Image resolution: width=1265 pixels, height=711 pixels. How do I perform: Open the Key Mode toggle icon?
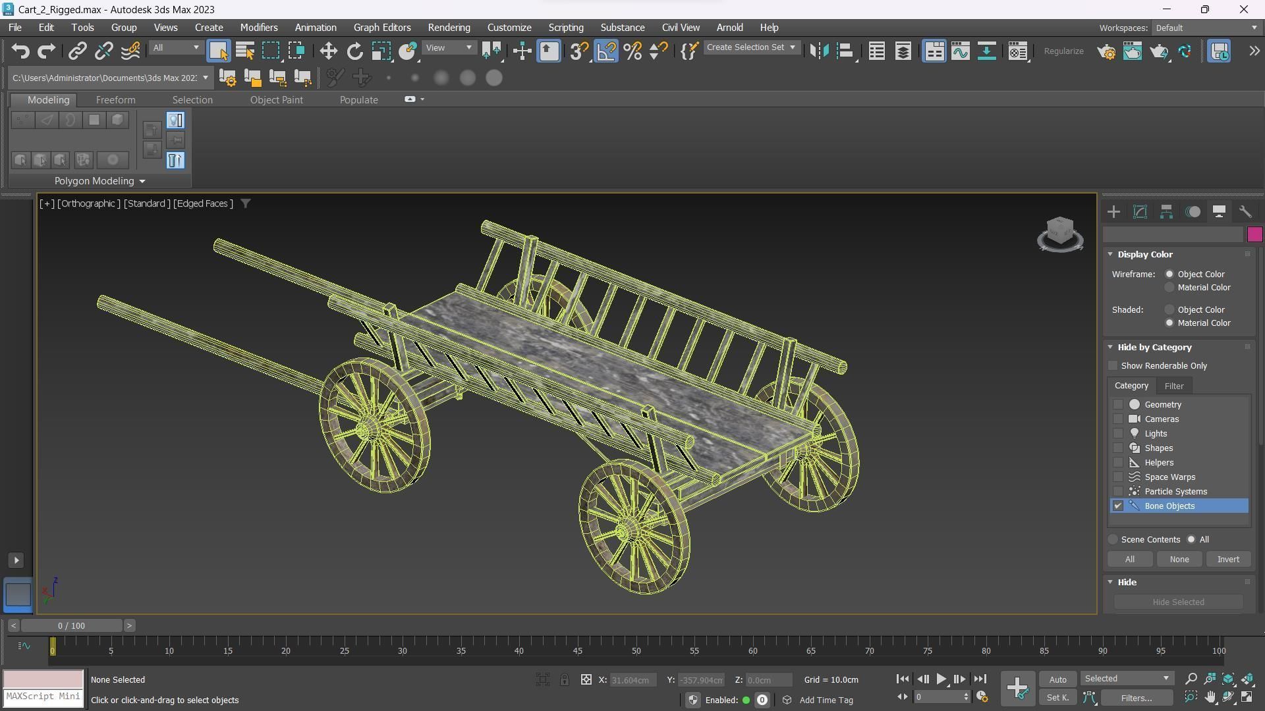click(x=902, y=697)
